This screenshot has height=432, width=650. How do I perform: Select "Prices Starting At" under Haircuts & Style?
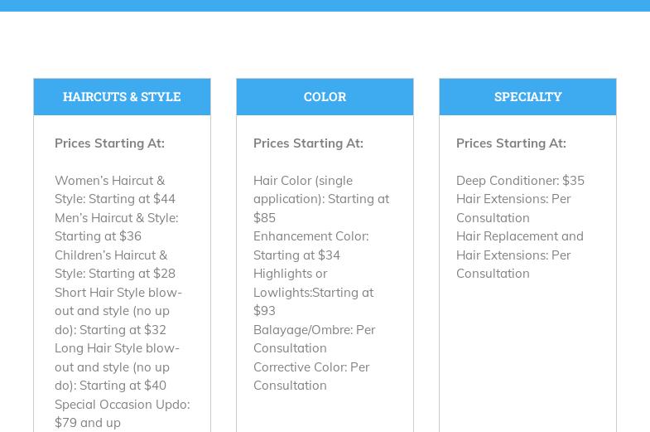109,143
